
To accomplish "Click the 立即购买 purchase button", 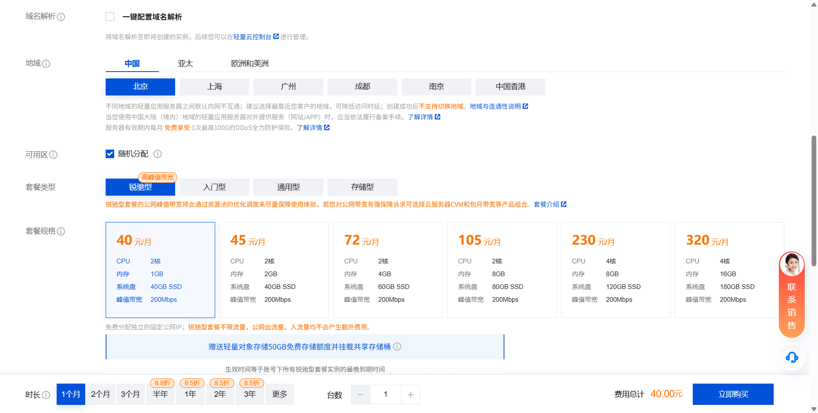I will pyautogui.click(x=733, y=394).
